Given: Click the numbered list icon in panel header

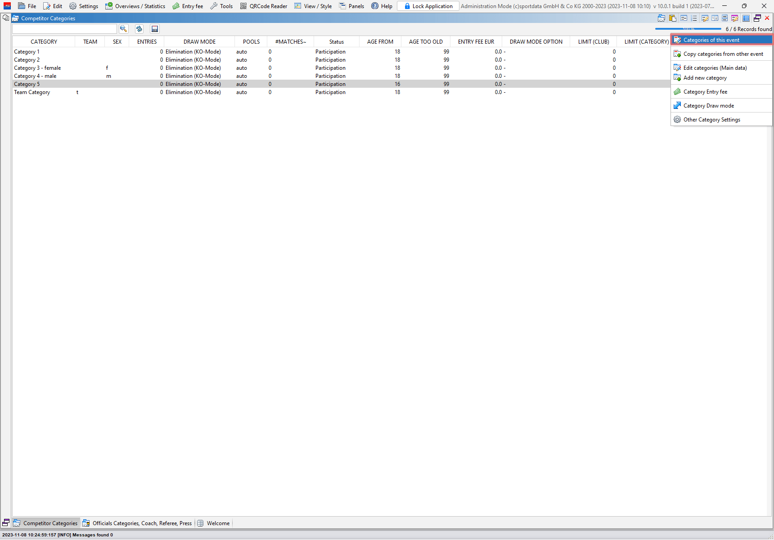Looking at the screenshot, I should pos(694,18).
